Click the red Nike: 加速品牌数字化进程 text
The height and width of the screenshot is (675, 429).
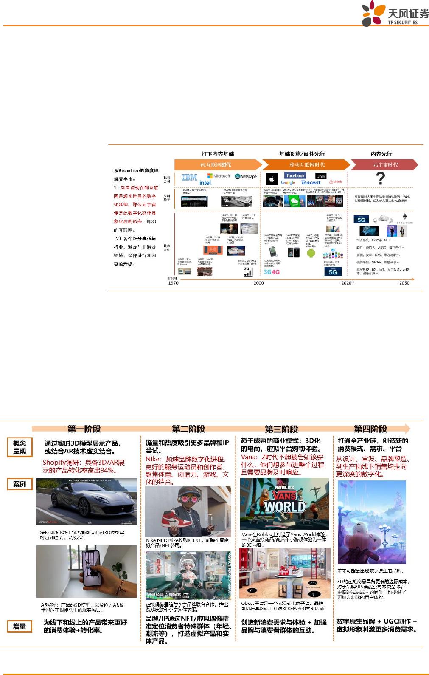[187, 470]
